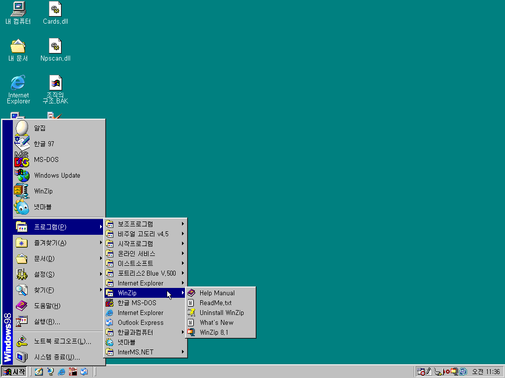Launch Internet Explorer shortcut in Programs
Screen dimensions: 505x378
tap(145, 313)
